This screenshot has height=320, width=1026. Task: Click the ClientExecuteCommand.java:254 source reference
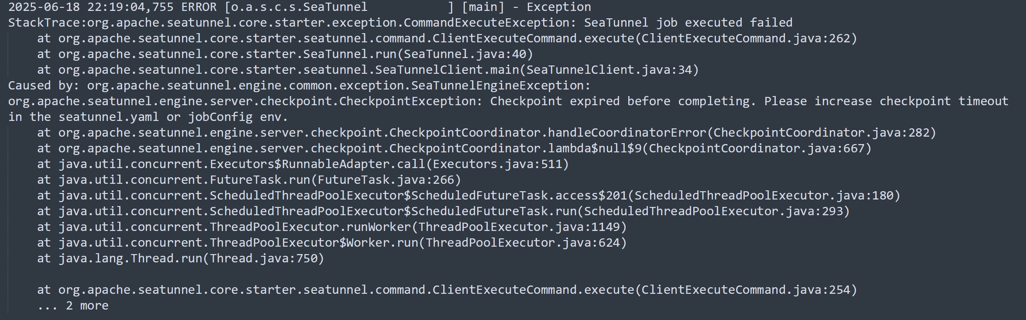click(x=746, y=290)
